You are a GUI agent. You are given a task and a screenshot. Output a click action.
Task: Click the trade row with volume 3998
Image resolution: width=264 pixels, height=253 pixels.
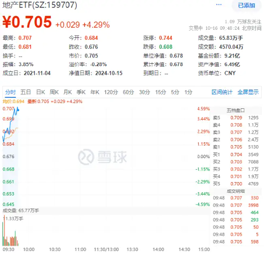pyautogui.click(x=236, y=205)
